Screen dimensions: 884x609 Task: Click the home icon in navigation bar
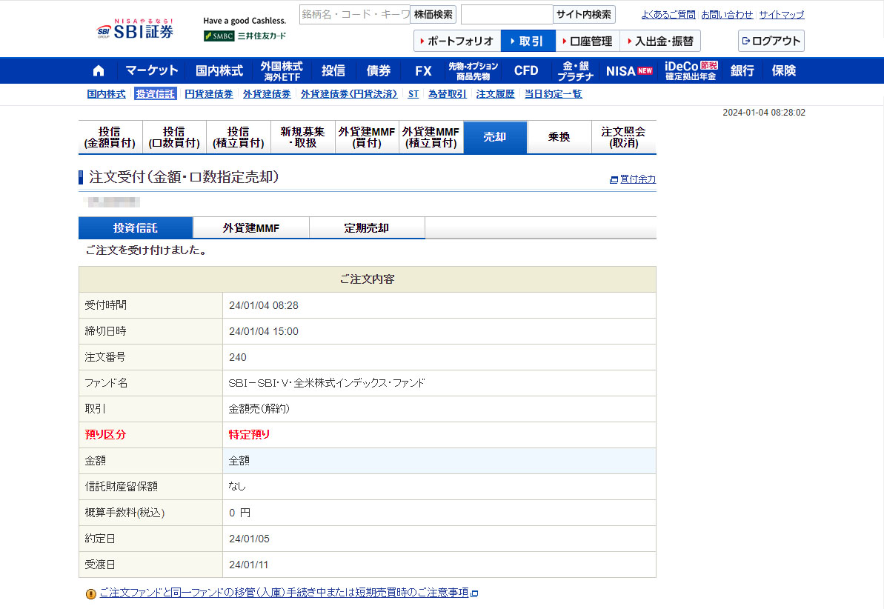coord(99,71)
